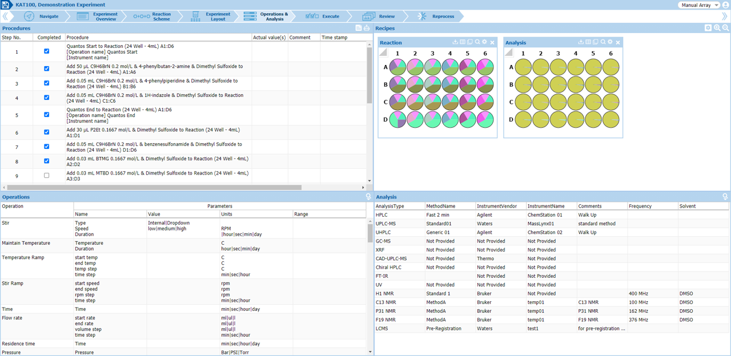
Task: Open the user profile icon
Action: pos(726,5)
